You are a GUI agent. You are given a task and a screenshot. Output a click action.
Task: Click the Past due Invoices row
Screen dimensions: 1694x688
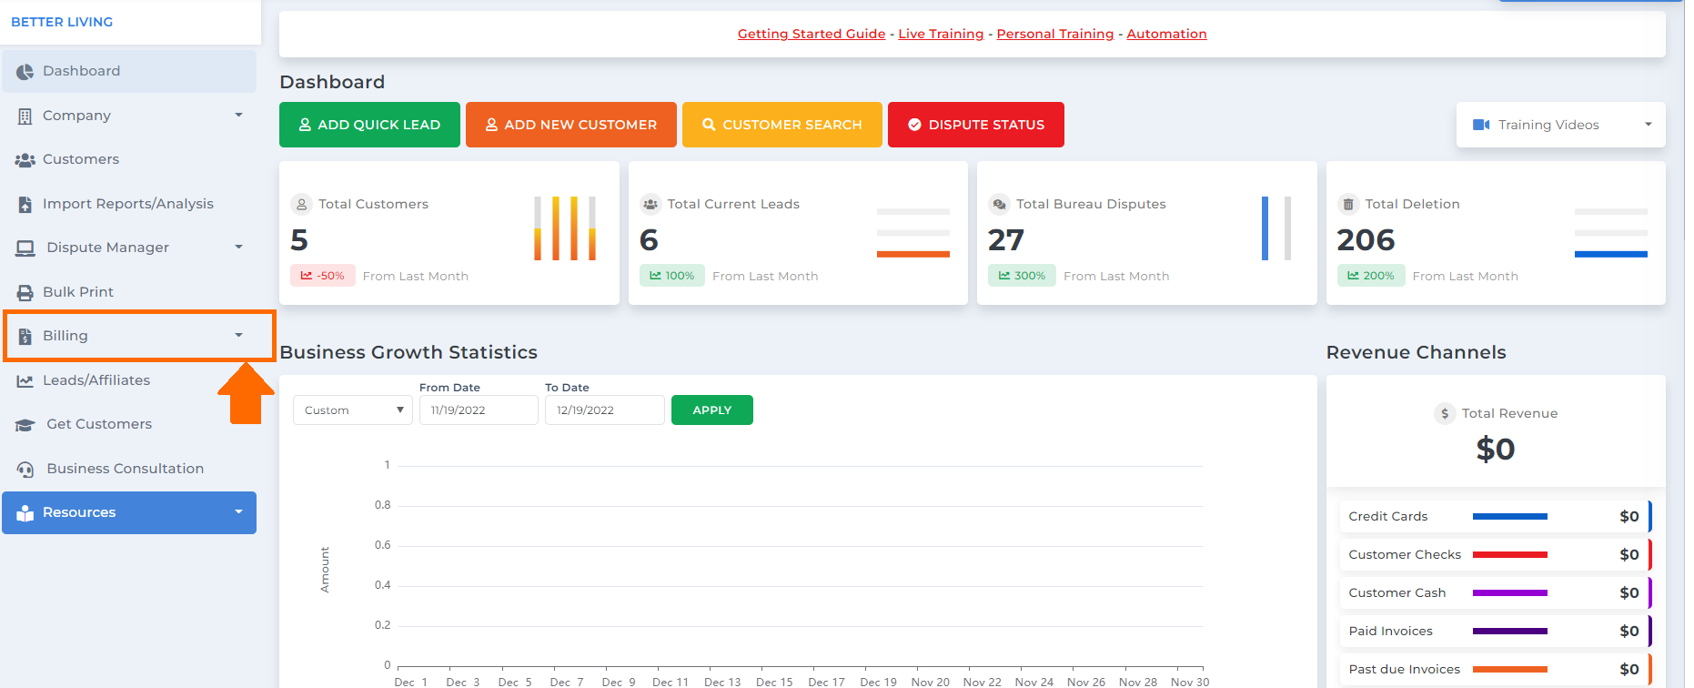pos(1496,669)
